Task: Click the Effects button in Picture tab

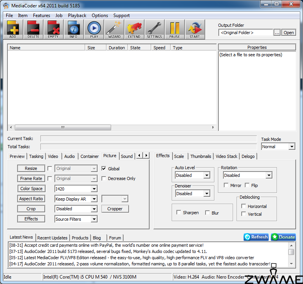Action: [31, 219]
